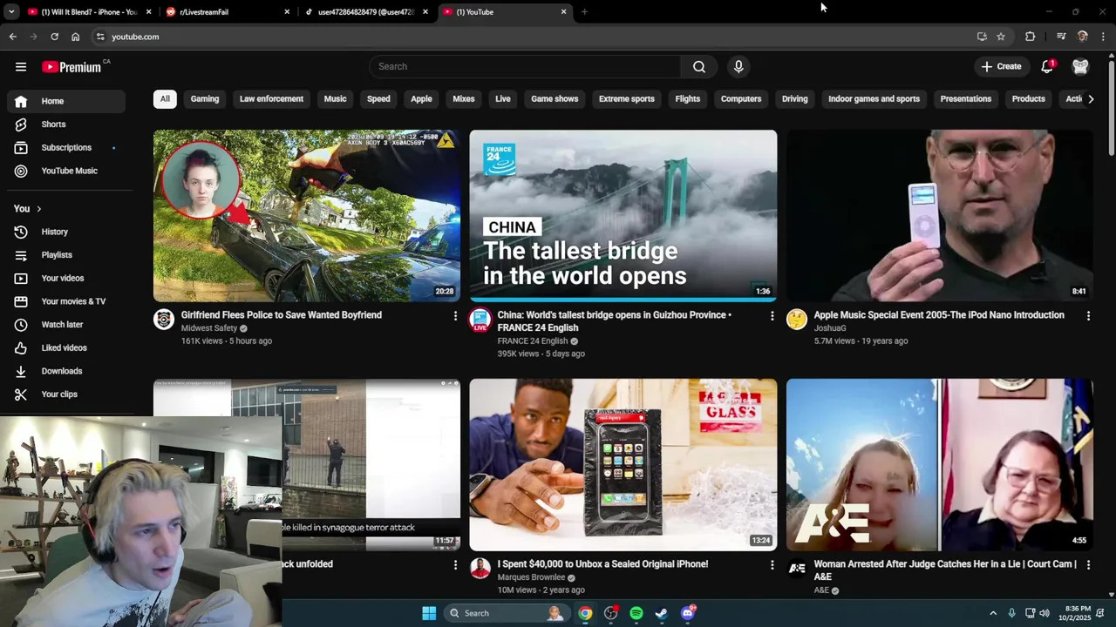The height and width of the screenshot is (627, 1116).
Task: Open Chrome from the taskbar
Action: click(x=585, y=613)
